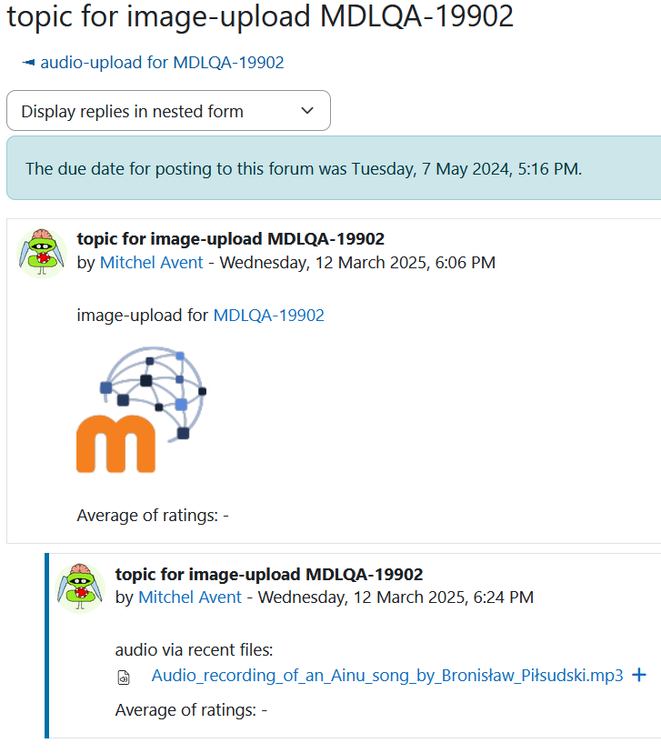Click the post subject title in the 6:06 PM post
The image size is (661, 753).
pyautogui.click(x=230, y=238)
